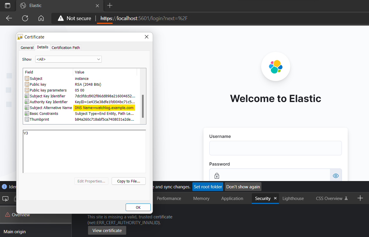Reload the page with refresh icon
The image size is (369, 237).
click(25, 18)
